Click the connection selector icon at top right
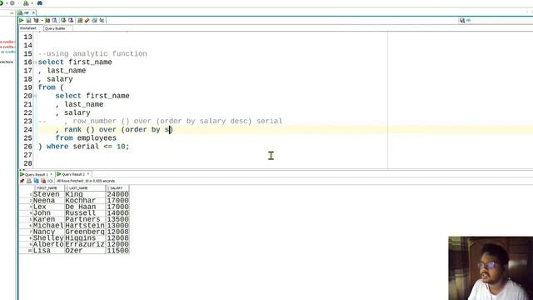This screenshot has height=300, width=533. click(x=462, y=20)
